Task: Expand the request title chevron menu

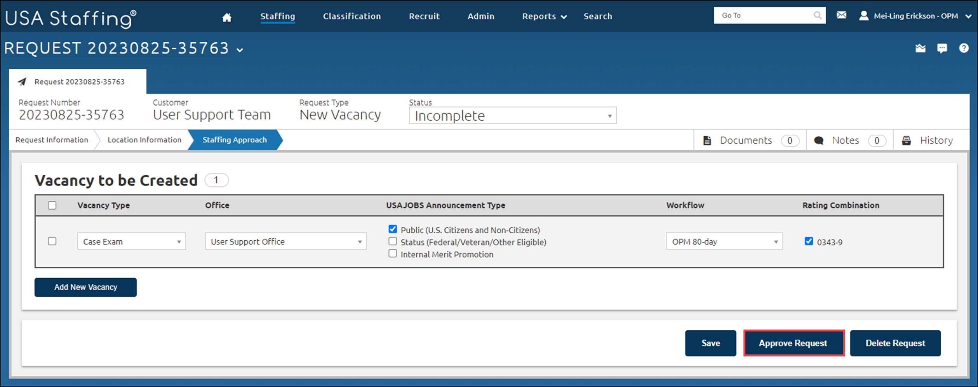Action: [x=240, y=50]
